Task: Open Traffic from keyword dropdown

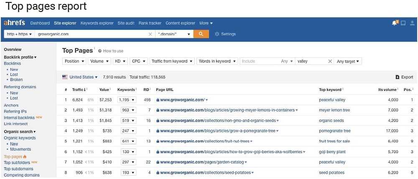Action: pos(172,61)
